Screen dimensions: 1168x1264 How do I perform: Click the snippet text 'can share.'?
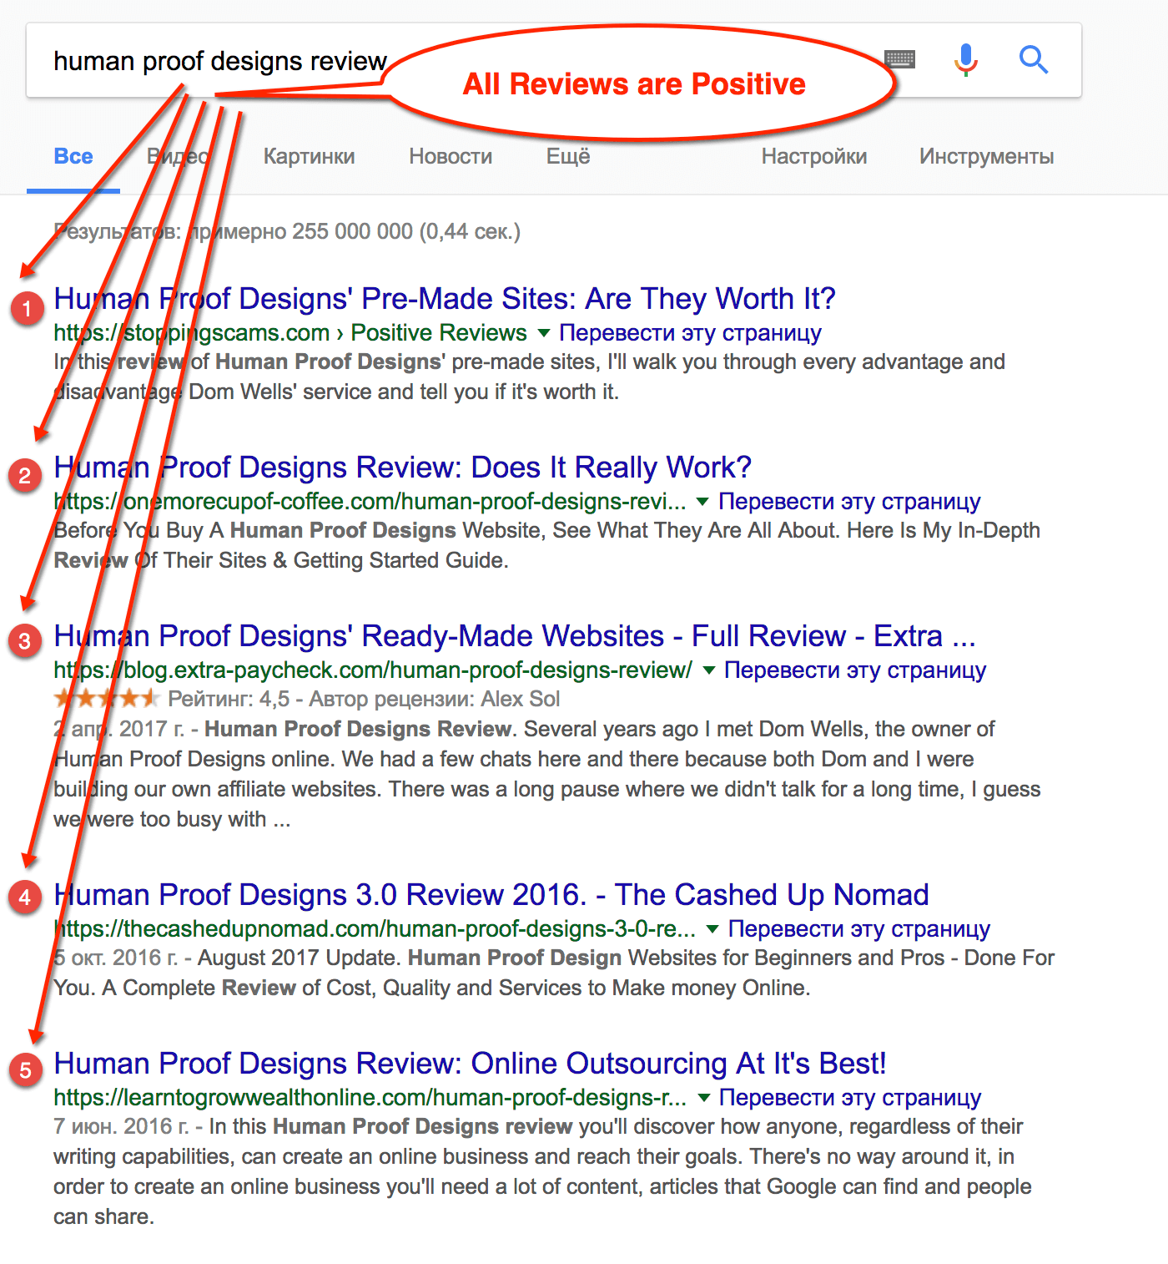(x=103, y=1216)
